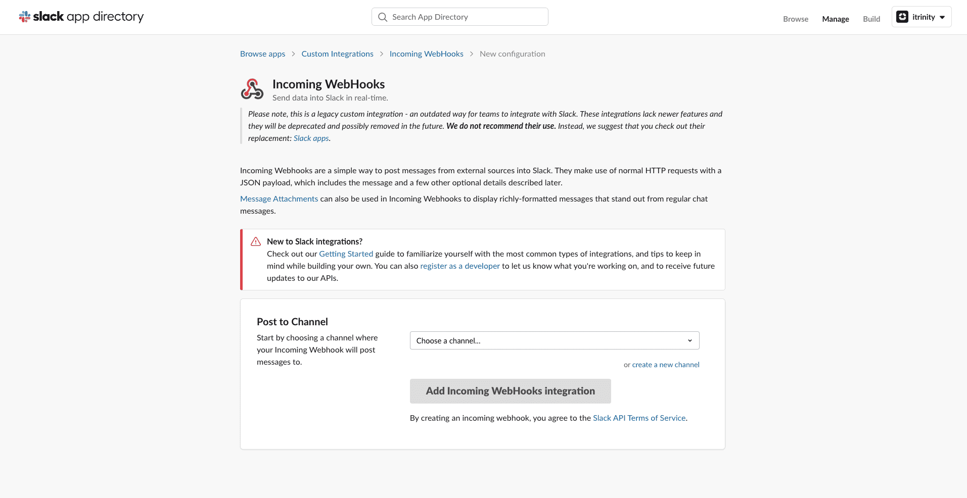Screen dimensions: 967x498
Task: Open the Manage section
Action: [835, 19]
